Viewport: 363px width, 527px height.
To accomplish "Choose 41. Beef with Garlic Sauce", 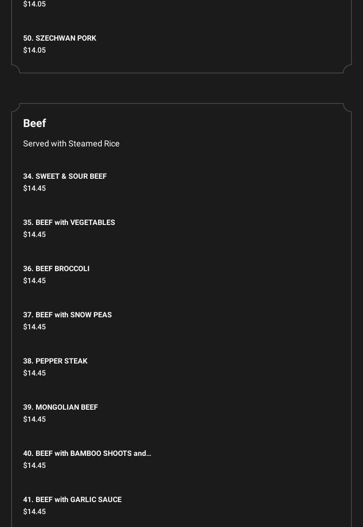I will 72,500.
